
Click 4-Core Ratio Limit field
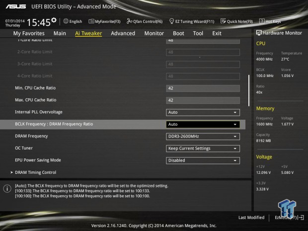tap(203, 76)
